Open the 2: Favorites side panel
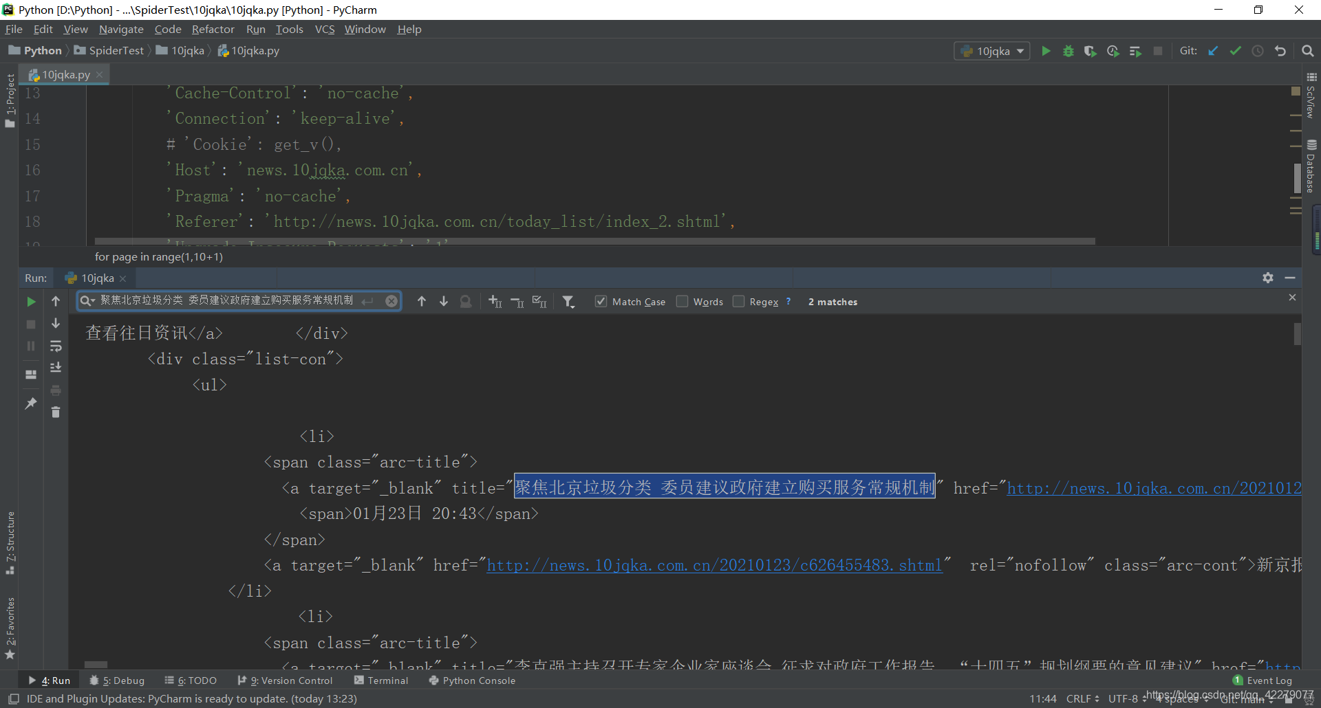This screenshot has width=1321, height=708. click(10, 628)
